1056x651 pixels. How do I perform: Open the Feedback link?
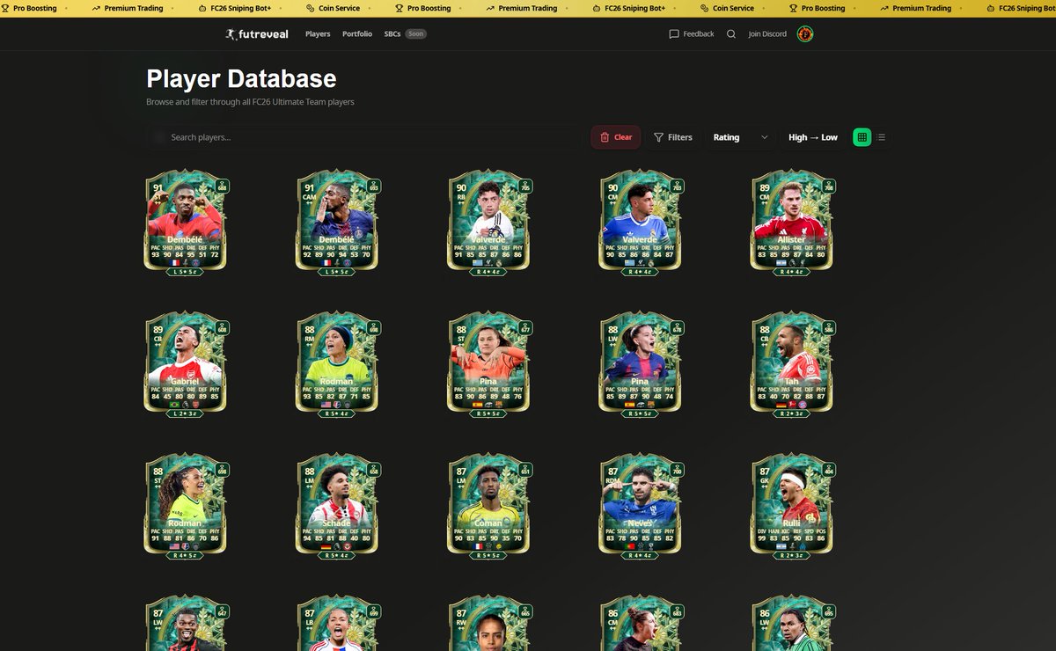(692, 34)
